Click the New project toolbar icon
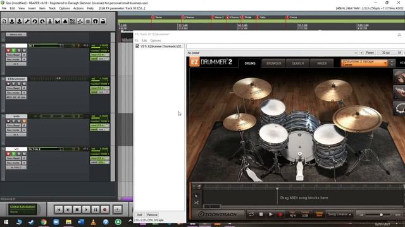This screenshot has height=227, width=405. point(4,21)
